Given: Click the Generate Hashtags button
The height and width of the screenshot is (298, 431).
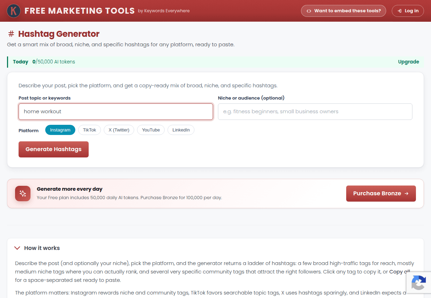Looking at the screenshot, I should tap(54, 149).
